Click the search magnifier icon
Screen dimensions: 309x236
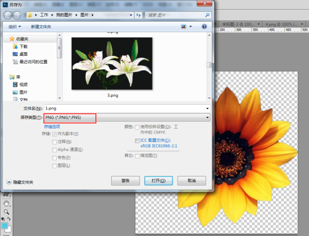[x=208, y=15]
